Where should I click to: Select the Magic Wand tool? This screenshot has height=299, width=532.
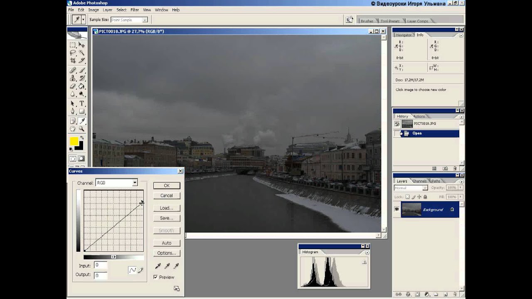(81, 53)
